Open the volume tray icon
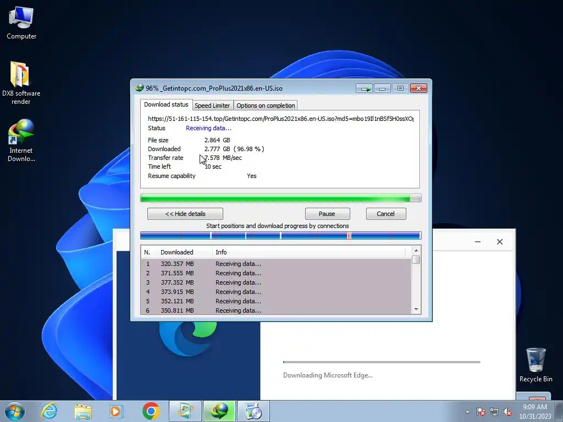The image size is (563, 422). pyautogui.click(x=507, y=412)
